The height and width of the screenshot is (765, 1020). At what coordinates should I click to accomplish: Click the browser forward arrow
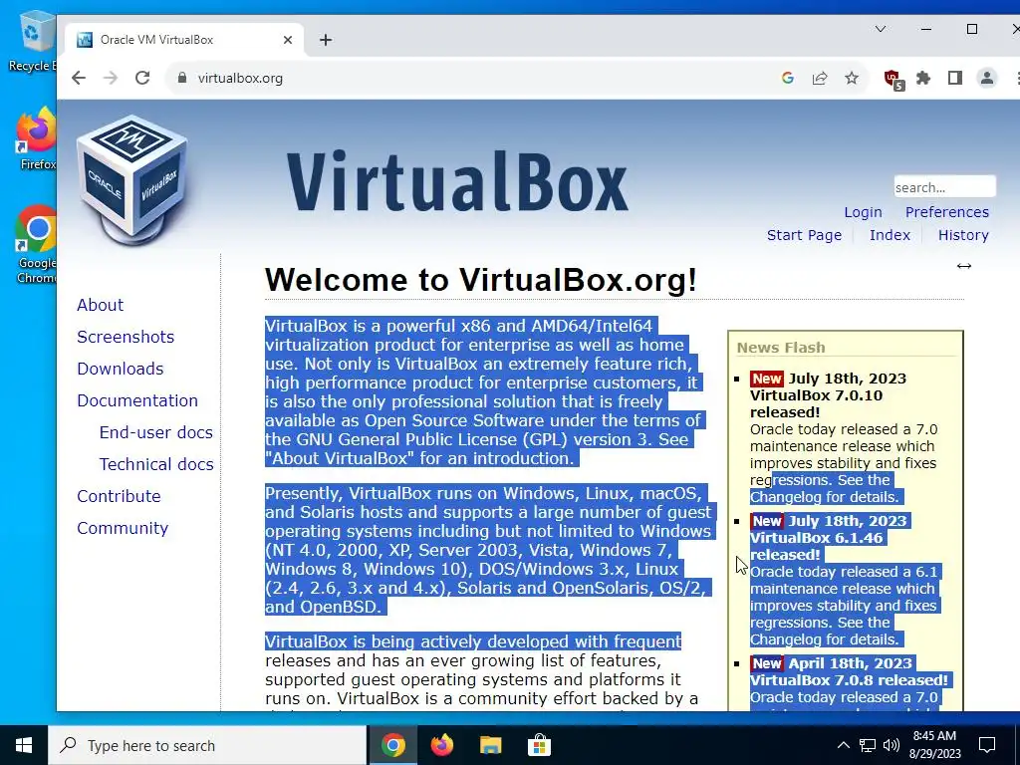click(111, 78)
